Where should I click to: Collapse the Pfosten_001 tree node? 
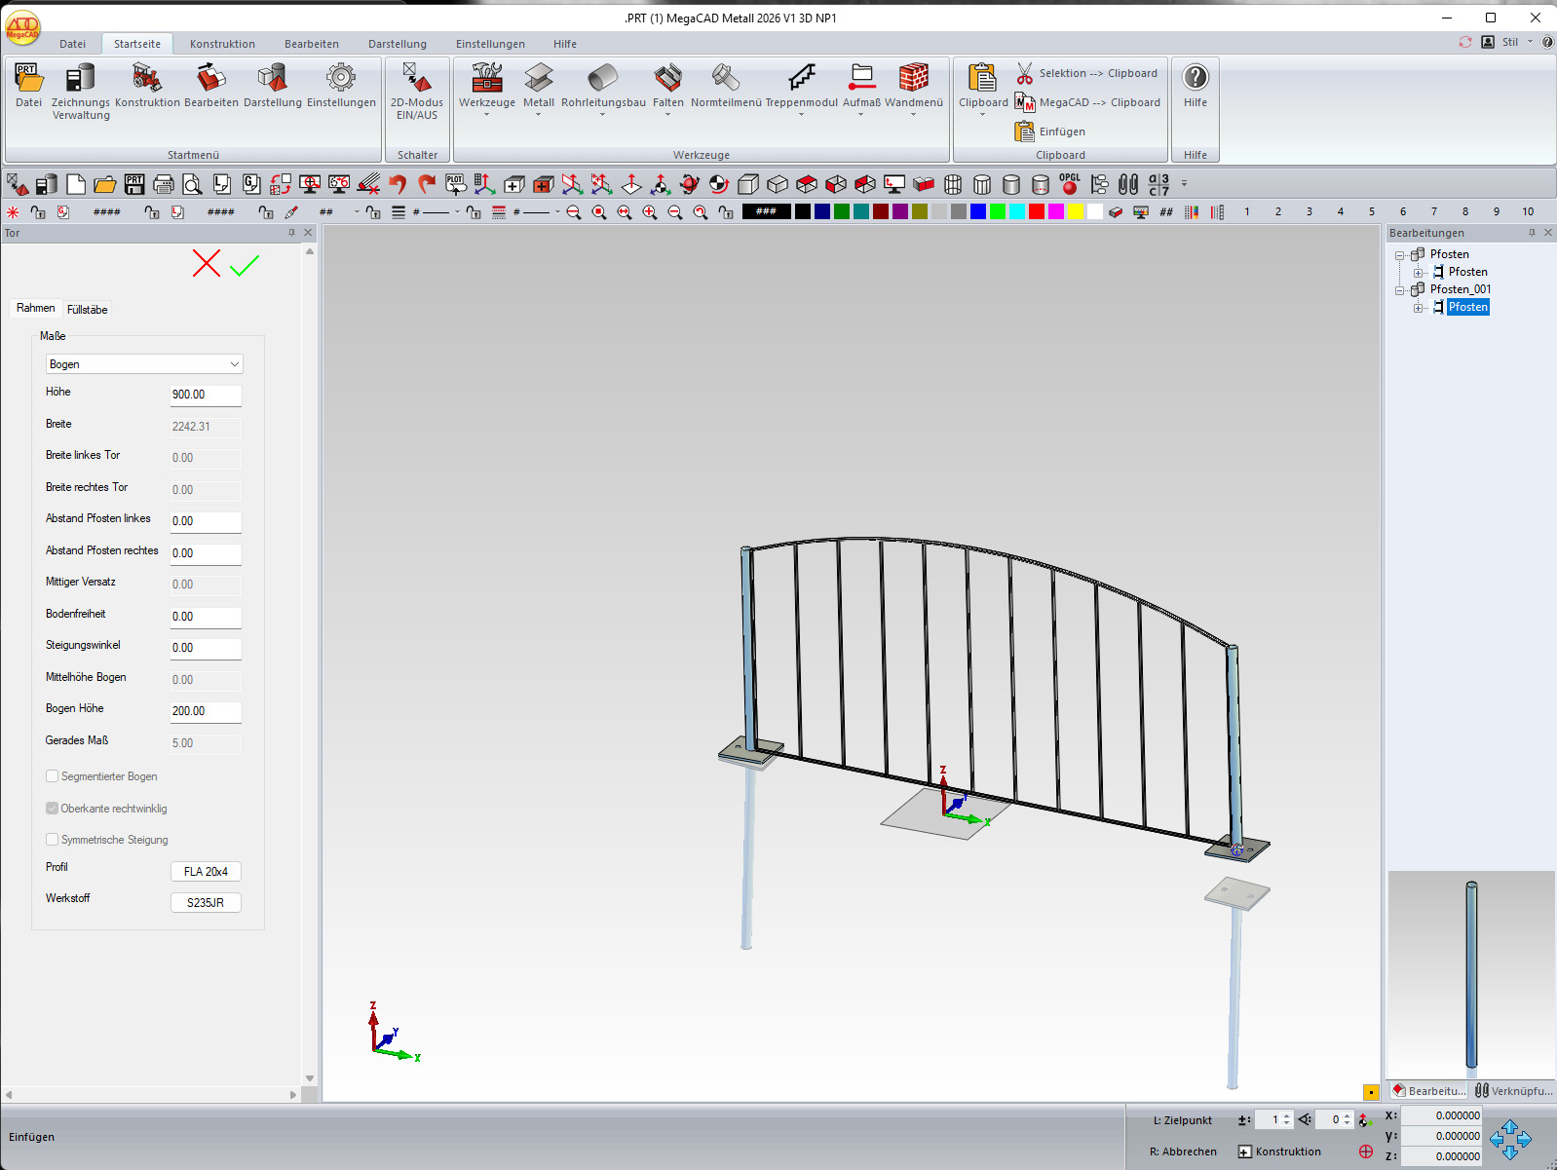[x=1400, y=290]
